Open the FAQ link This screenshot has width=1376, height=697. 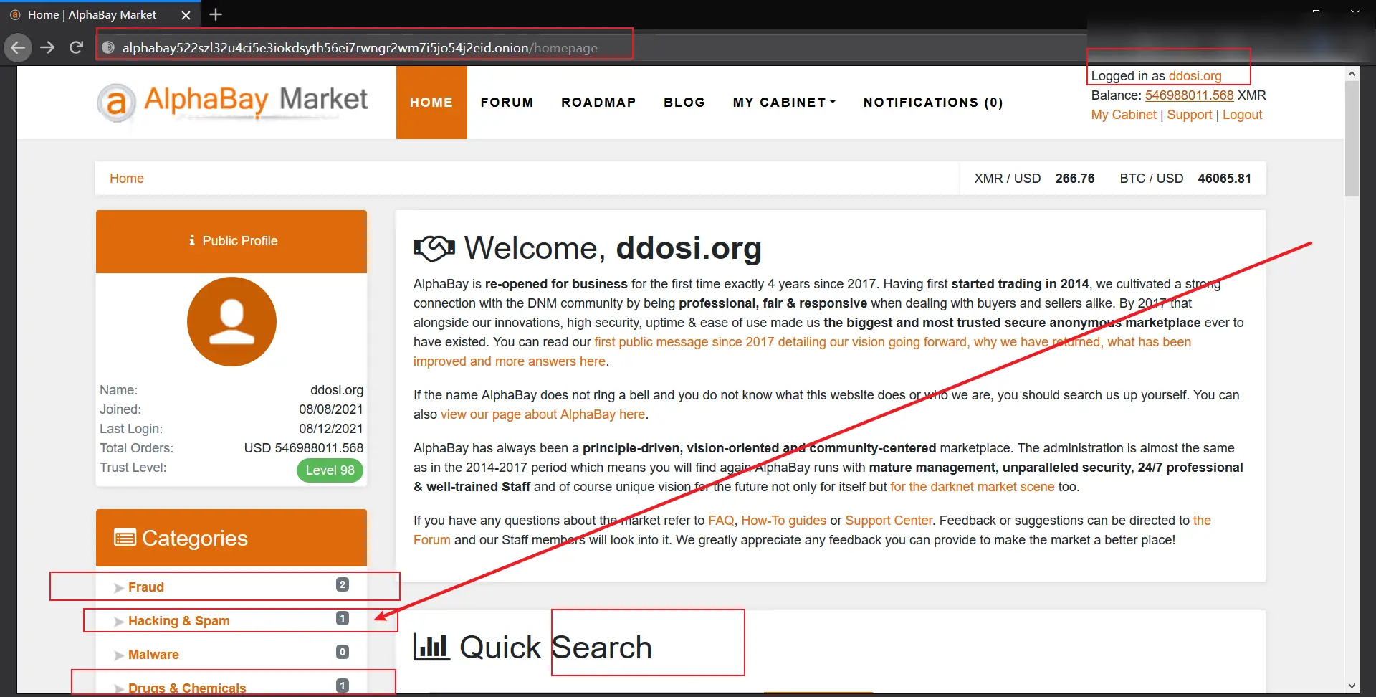[721, 521]
